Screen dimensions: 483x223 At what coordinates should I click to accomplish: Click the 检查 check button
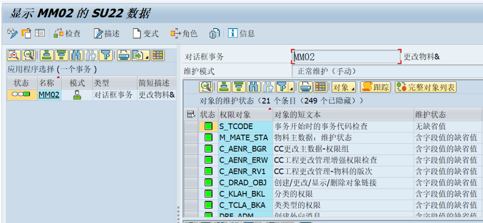[x=67, y=33]
